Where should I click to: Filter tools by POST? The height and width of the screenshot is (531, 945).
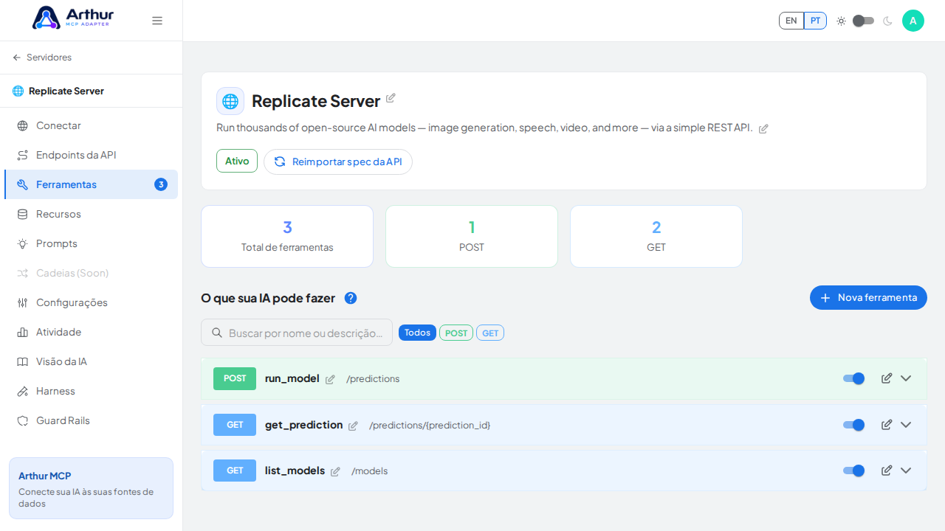[x=456, y=333]
